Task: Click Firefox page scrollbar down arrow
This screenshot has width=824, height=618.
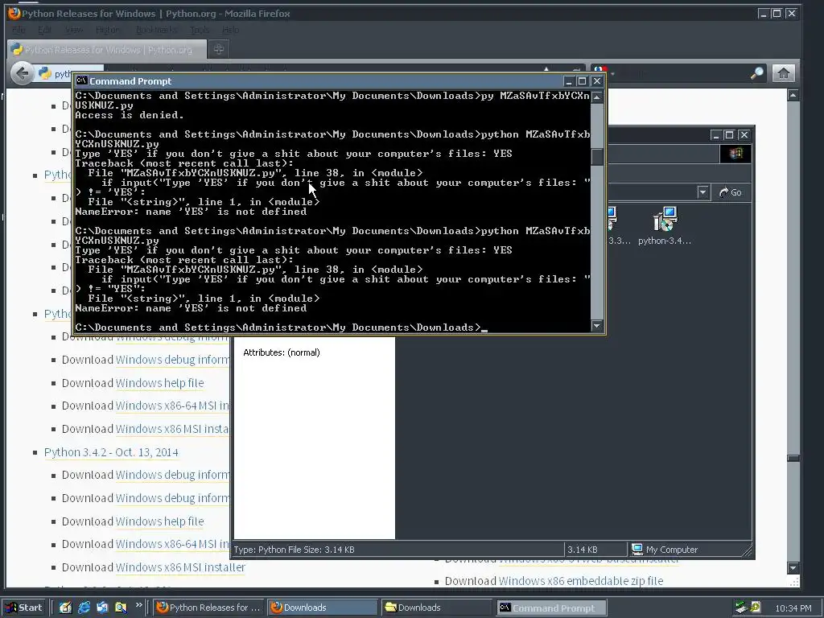Action: pyautogui.click(x=793, y=567)
